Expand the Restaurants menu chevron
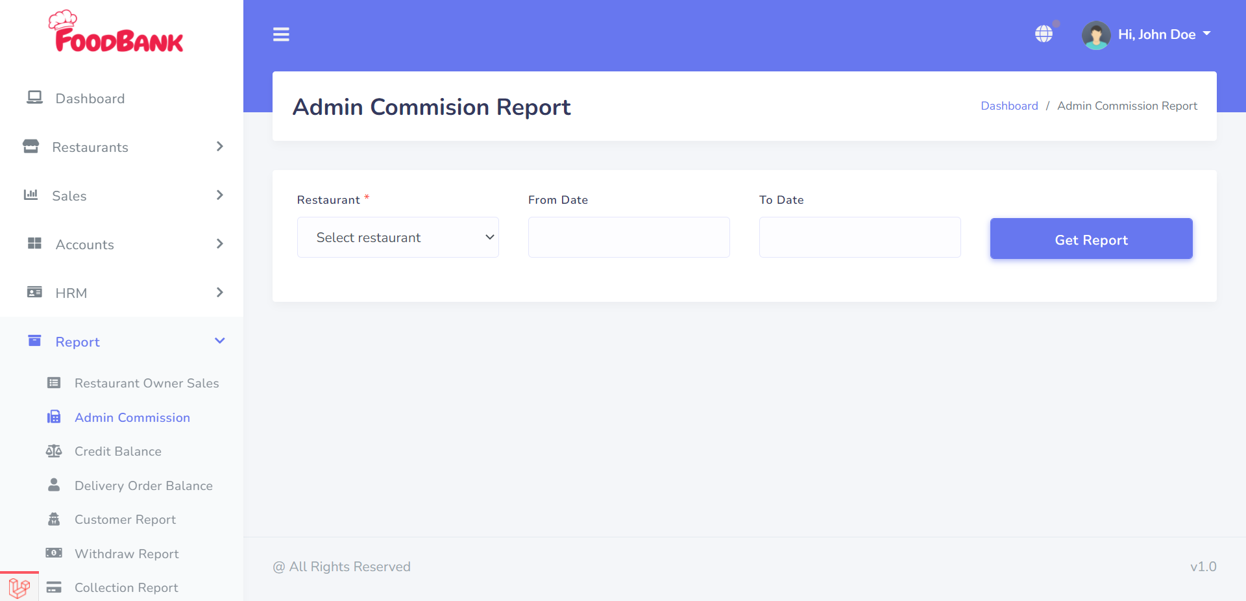 click(x=219, y=147)
